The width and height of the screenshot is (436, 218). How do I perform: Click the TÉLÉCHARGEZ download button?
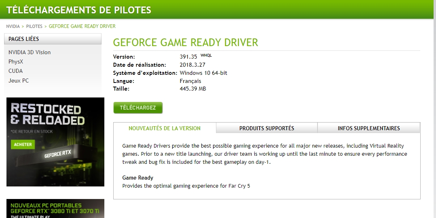(x=138, y=108)
